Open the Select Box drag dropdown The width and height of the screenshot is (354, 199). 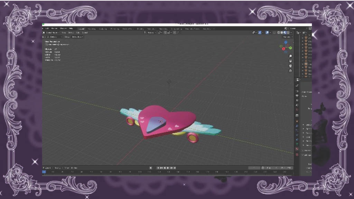click(x=77, y=37)
